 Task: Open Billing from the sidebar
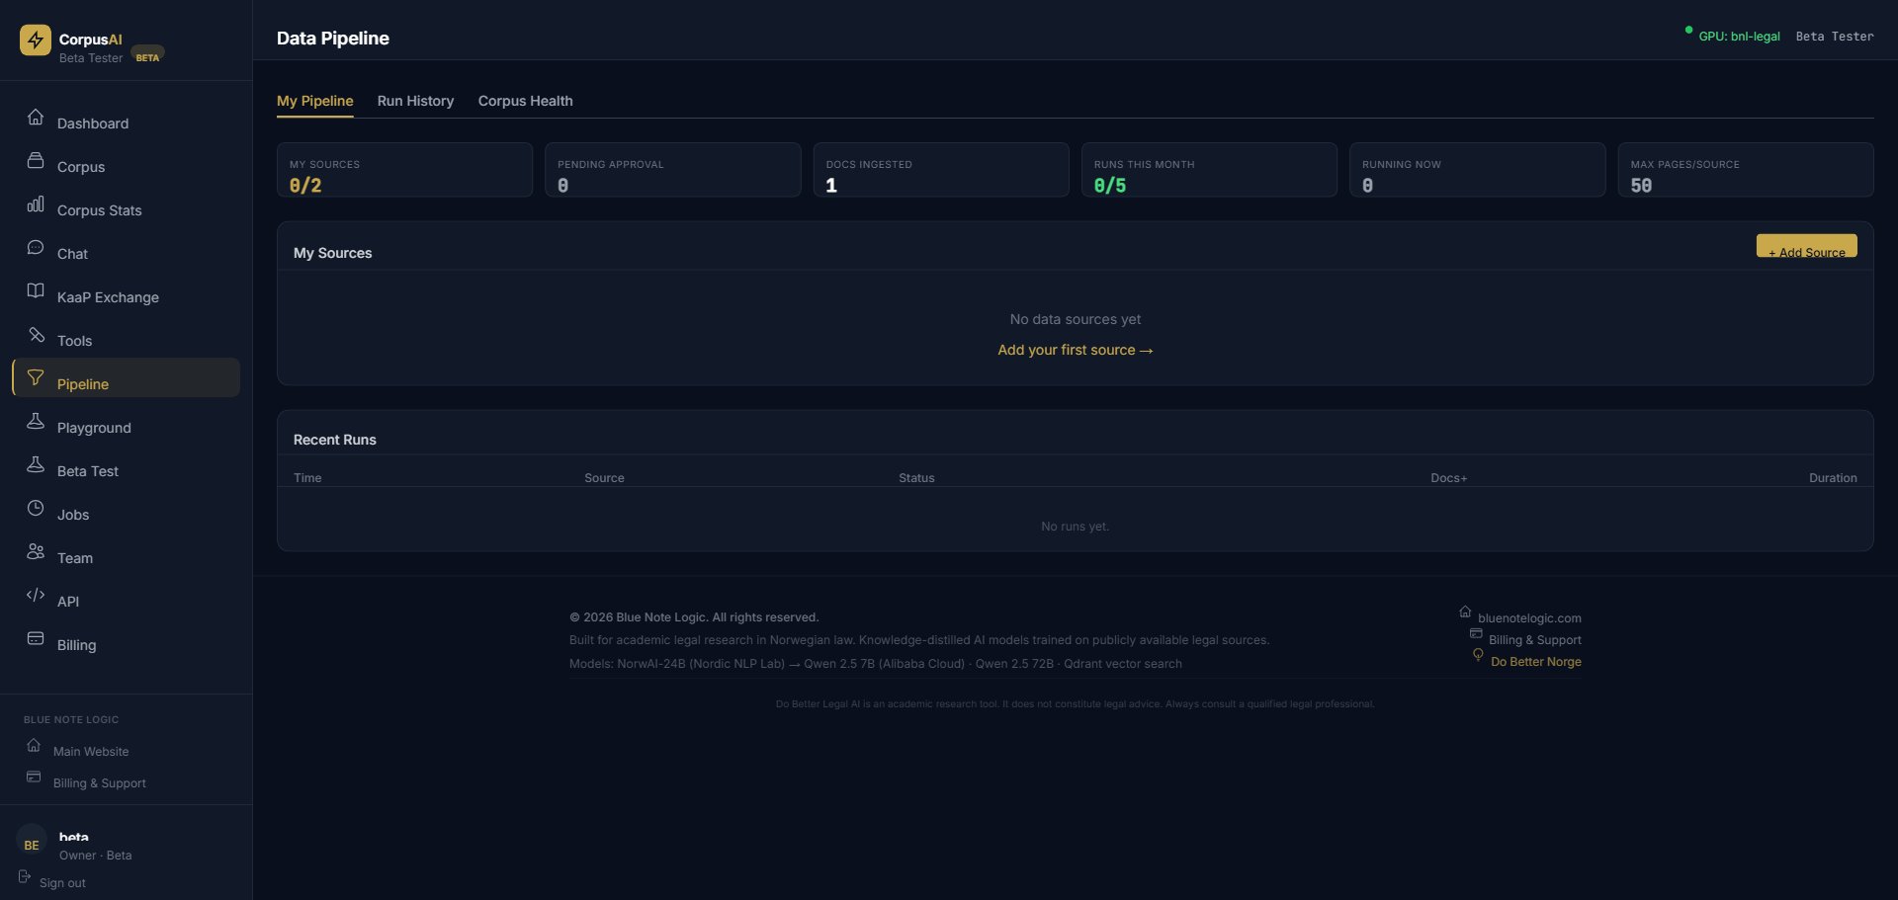click(75, 644)
